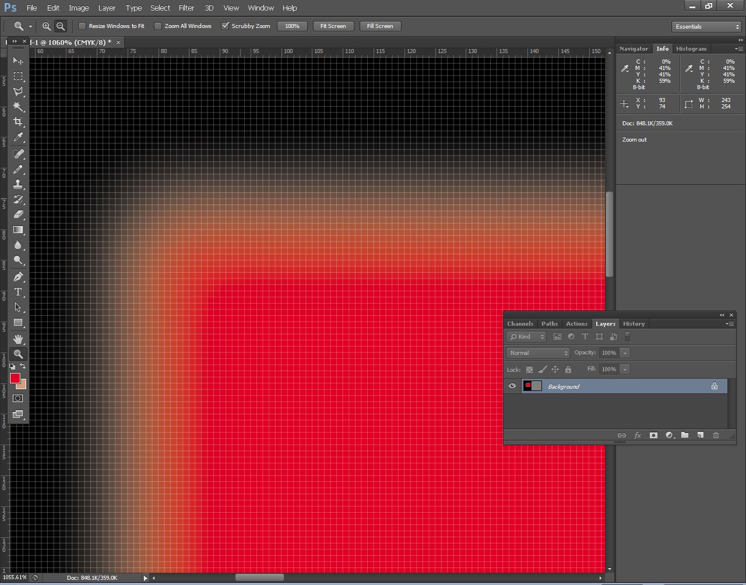The image size is (746, 585).
Task: Open the Select menu
Action: click(x=160, y=8)
